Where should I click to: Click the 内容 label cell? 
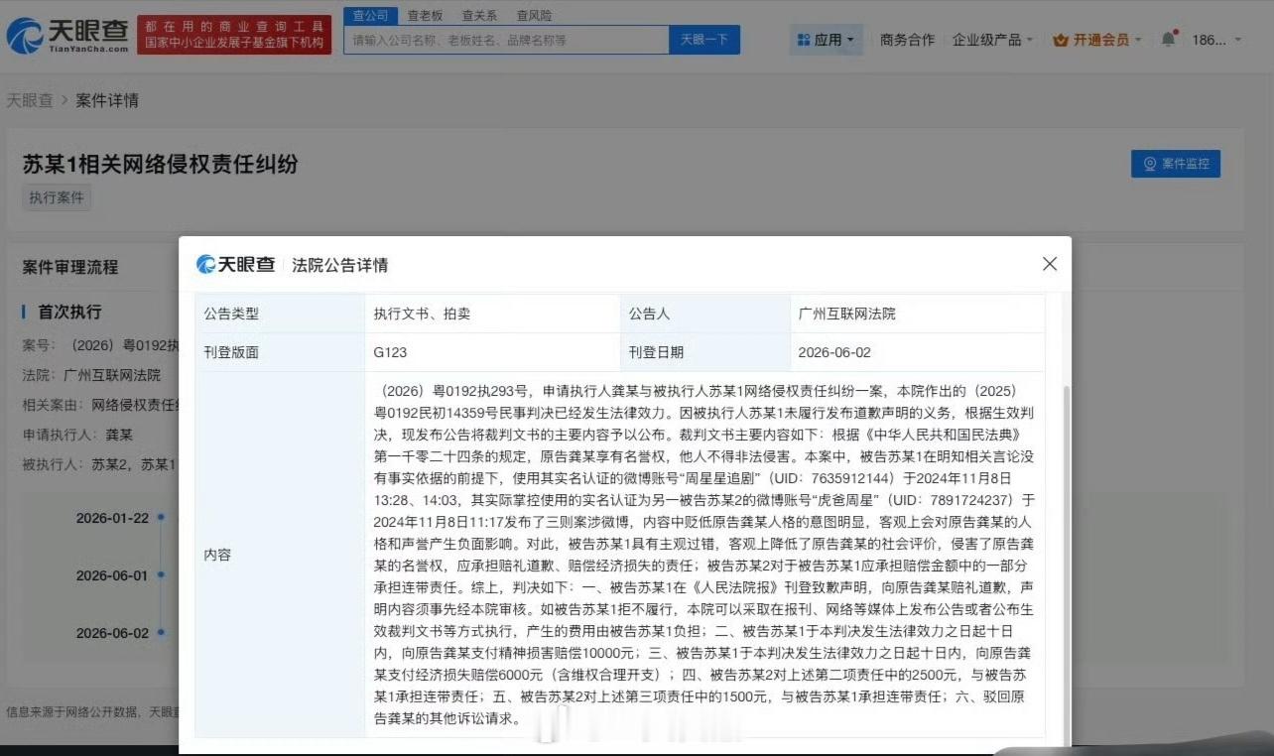click(x=280, y=555)
